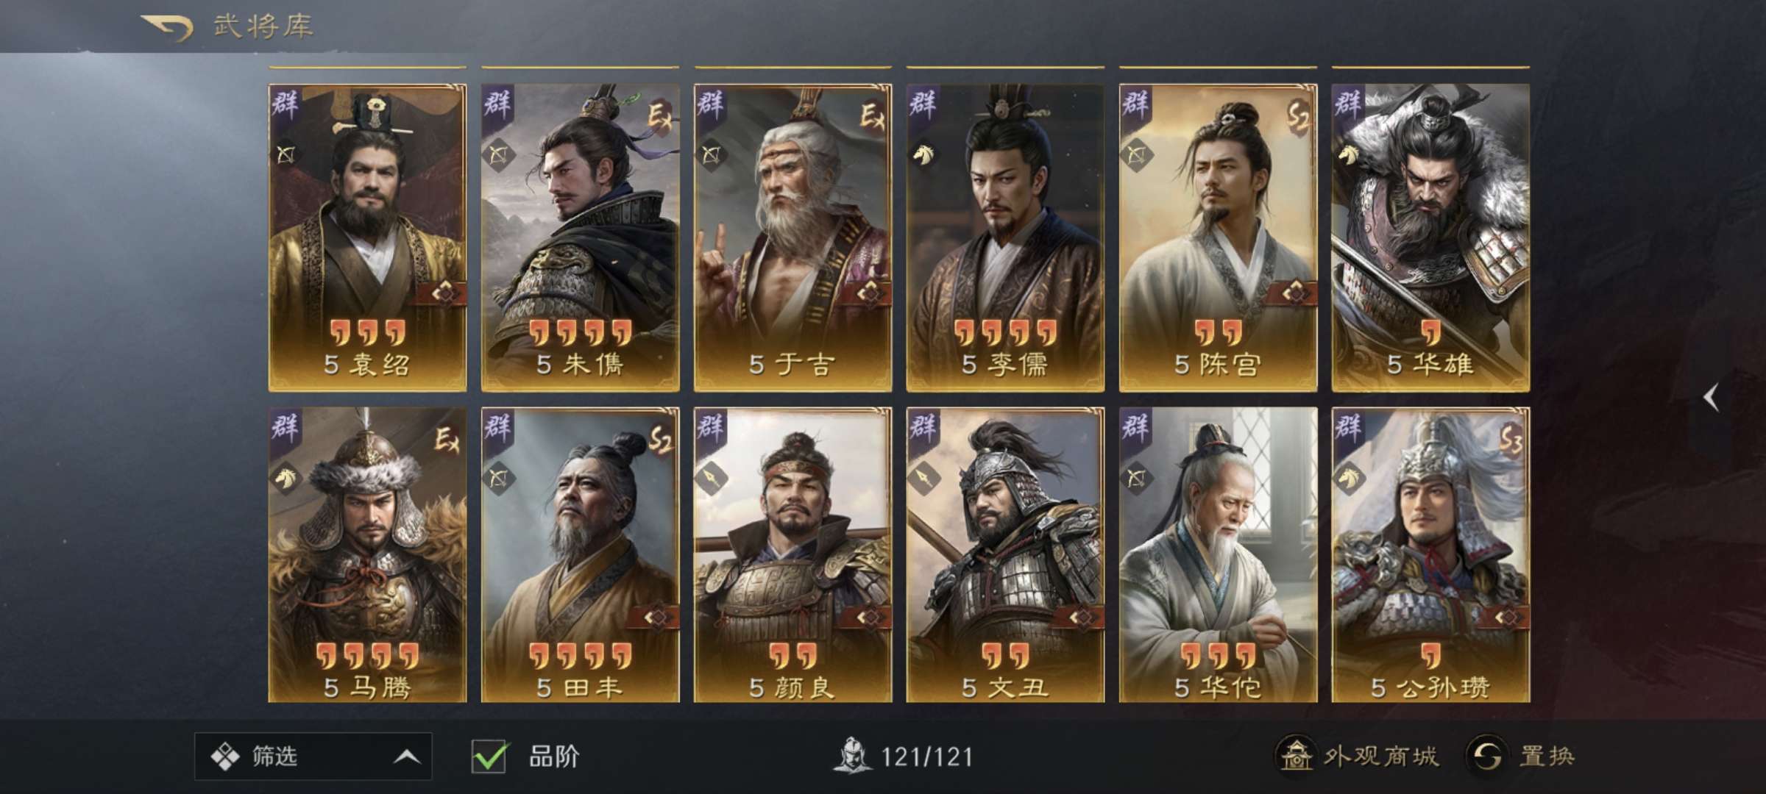
Task: Toggle the 品阶 checkbox
Action: tap(489, 757)
